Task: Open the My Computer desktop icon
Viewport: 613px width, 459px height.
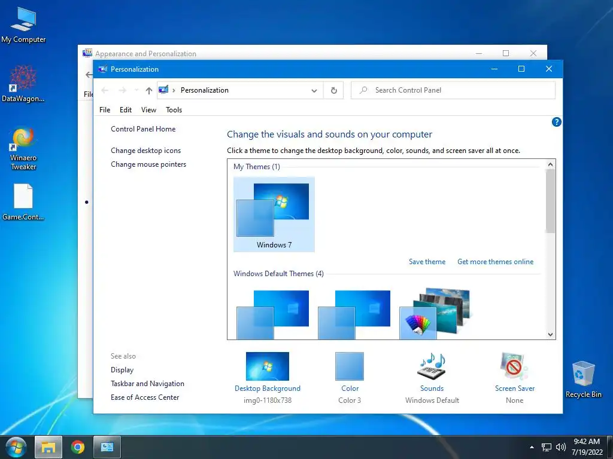Action: 23,25
